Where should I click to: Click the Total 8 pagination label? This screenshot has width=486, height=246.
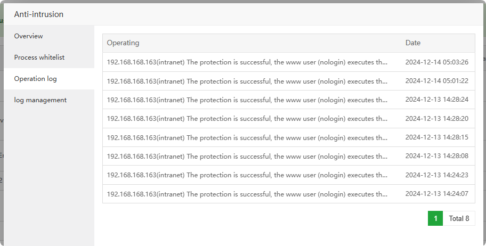[x=459, y=218]
